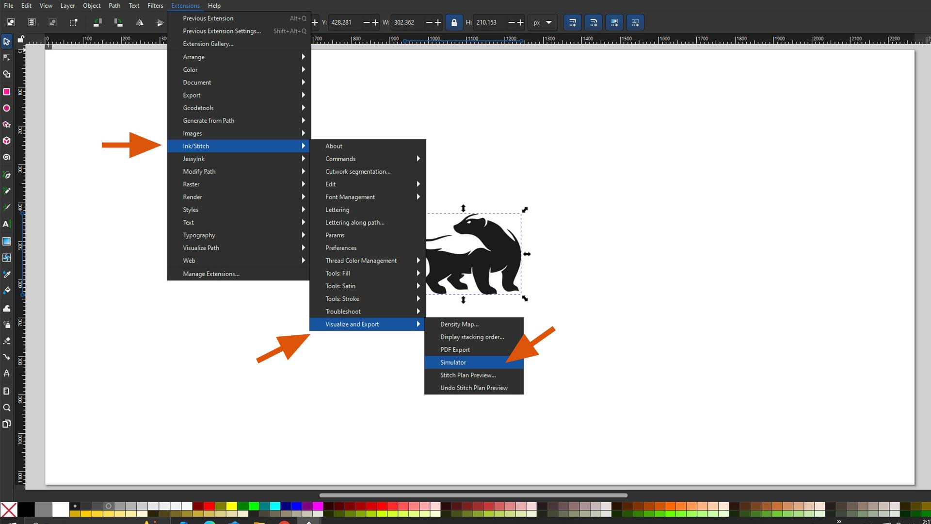Click Manage Extensions... entry

pyautogui.click(x=238, y=274)
